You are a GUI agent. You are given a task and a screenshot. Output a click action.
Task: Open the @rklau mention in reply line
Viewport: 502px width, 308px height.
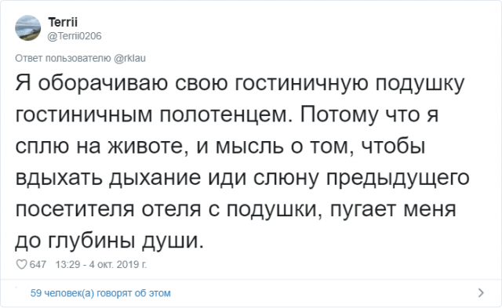pyautogui.click(x=129, y=58)
